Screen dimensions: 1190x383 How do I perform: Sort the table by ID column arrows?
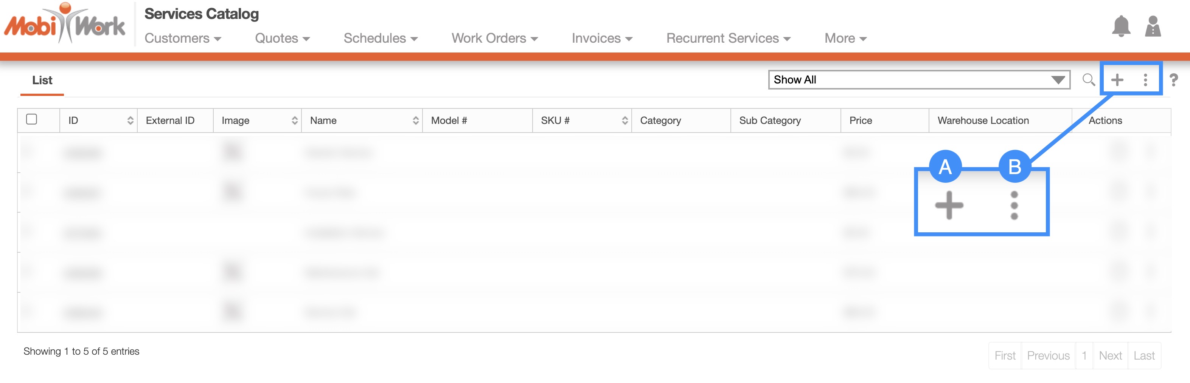point(130,120)
